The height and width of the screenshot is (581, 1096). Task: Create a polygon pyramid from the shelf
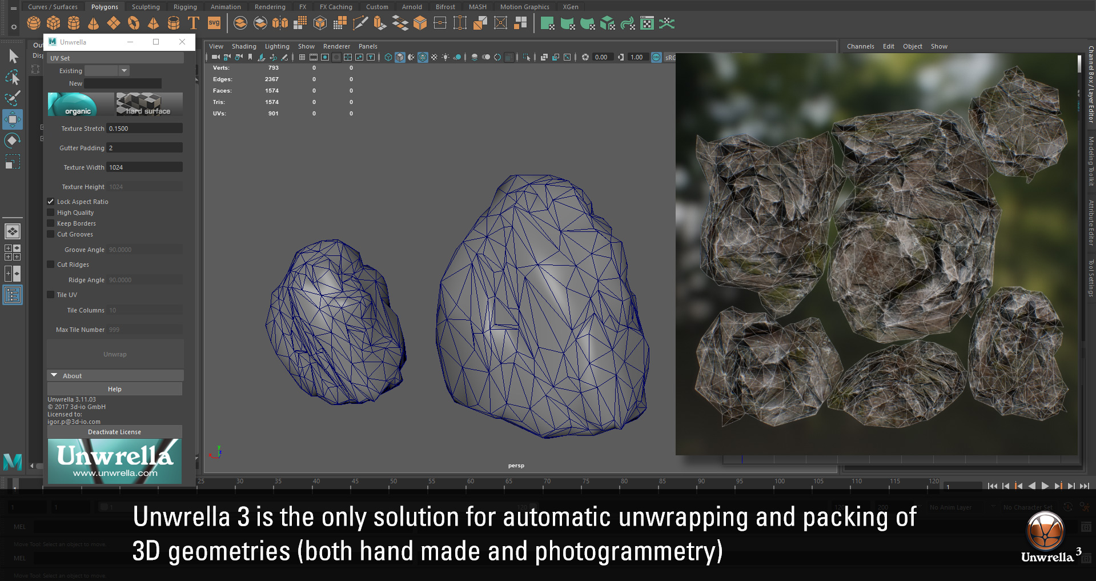154,23
